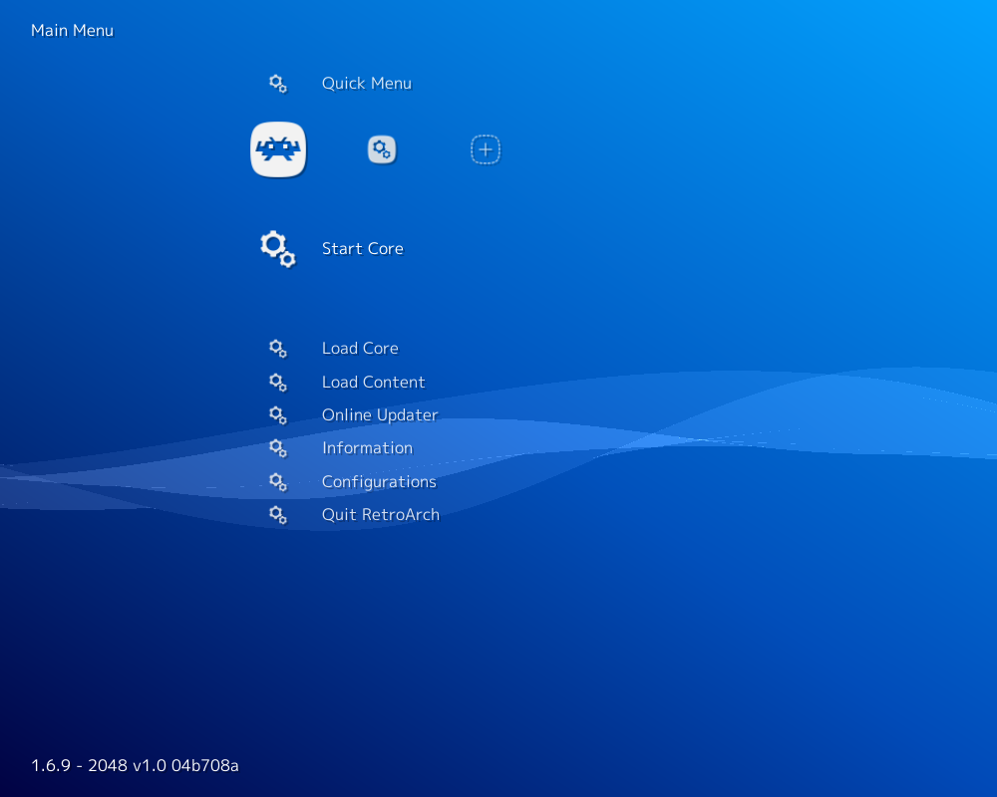The height and width of the screenshot is (797, 997).
Task: Open the Information menu entry
Action: tap(368, 448)
